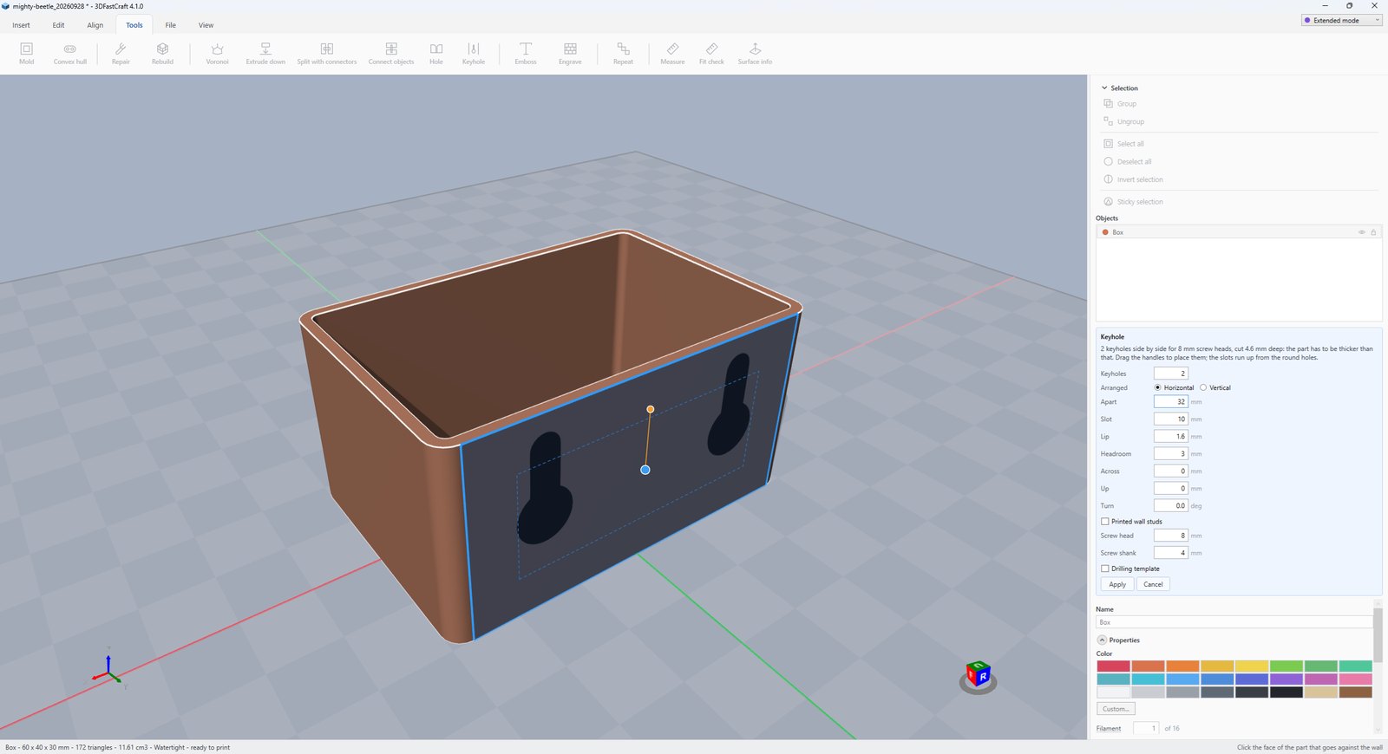Toggle visibility of Box object

click(1361, 232)
